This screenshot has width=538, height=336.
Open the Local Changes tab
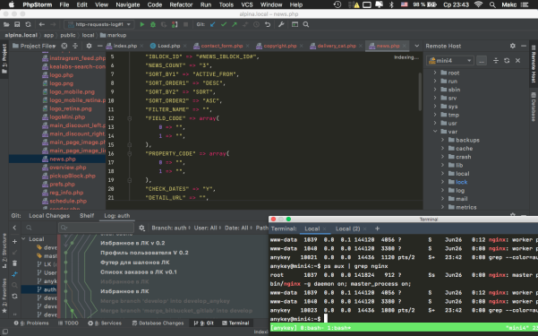coord(49,216)
